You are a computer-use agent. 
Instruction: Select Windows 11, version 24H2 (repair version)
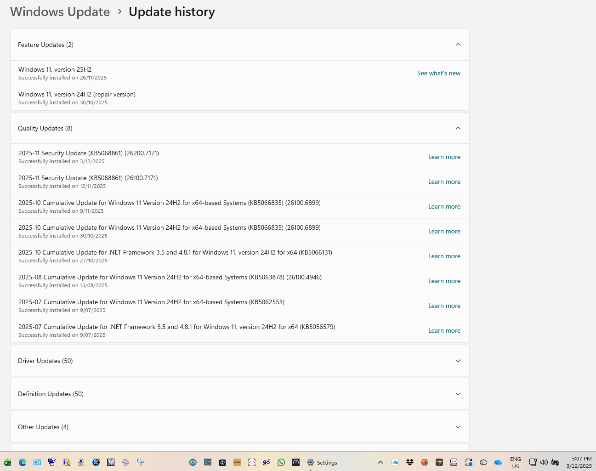coord(240,98)
